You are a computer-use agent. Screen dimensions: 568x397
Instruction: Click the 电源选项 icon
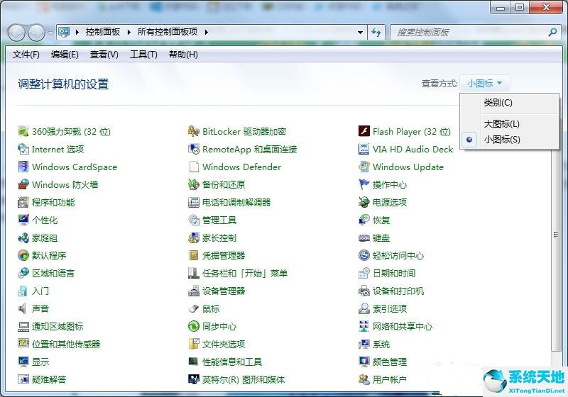[x=364, y=202]
